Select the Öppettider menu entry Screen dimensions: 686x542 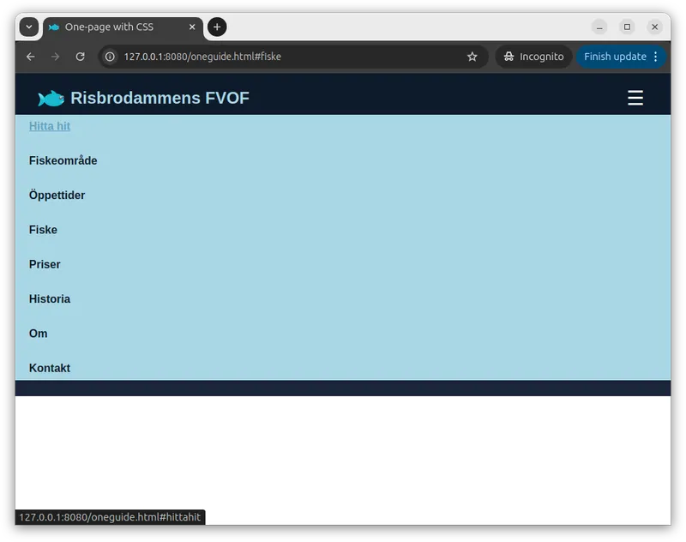point(57,196)
